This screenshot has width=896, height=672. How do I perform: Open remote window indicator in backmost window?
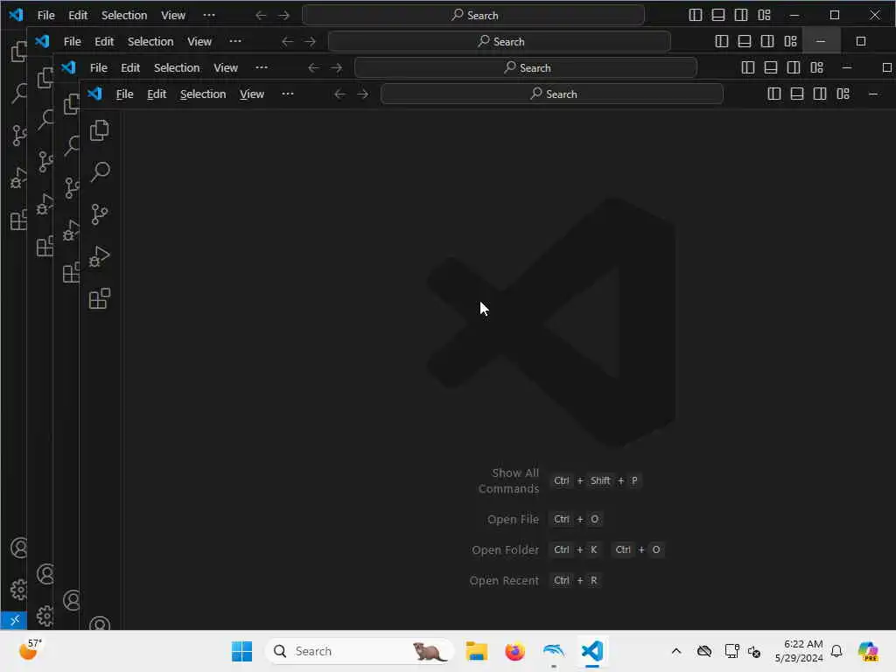[14, 619]
